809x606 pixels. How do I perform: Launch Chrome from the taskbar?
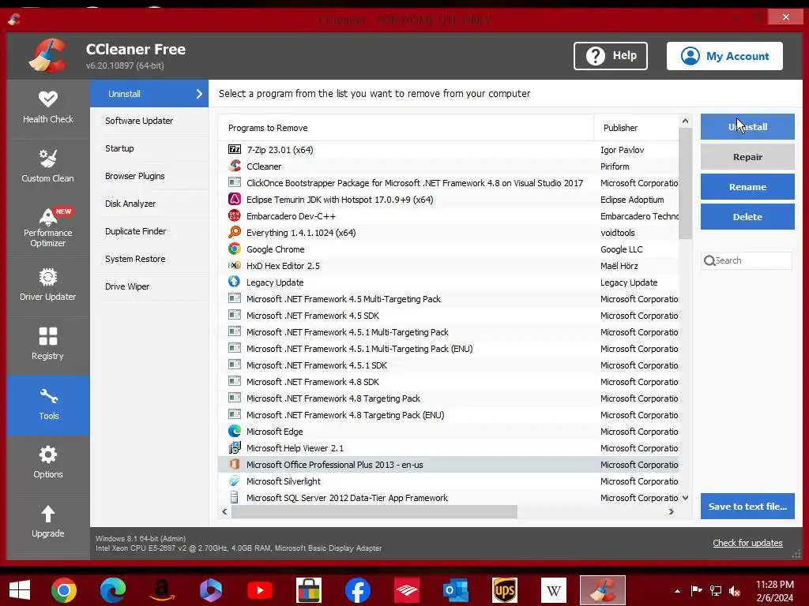[x=64, y=590]
